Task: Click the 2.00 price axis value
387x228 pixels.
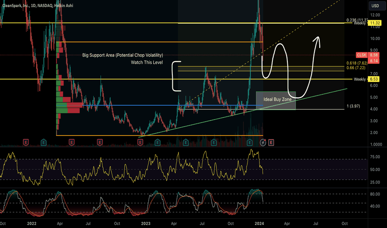Action: coord(374,133)
